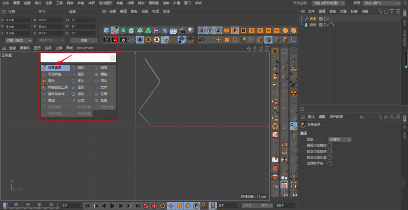Open the 摄像机 viewport menu
The image size is (408, 210).
[x=25, y=48]
